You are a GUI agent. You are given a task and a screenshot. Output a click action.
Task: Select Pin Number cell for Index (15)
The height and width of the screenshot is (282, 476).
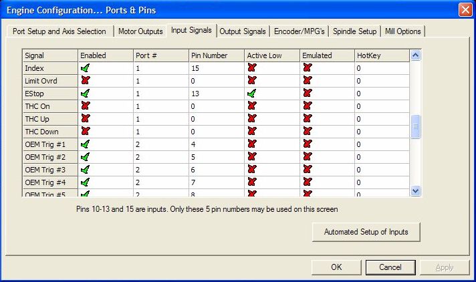coord(217,68)
